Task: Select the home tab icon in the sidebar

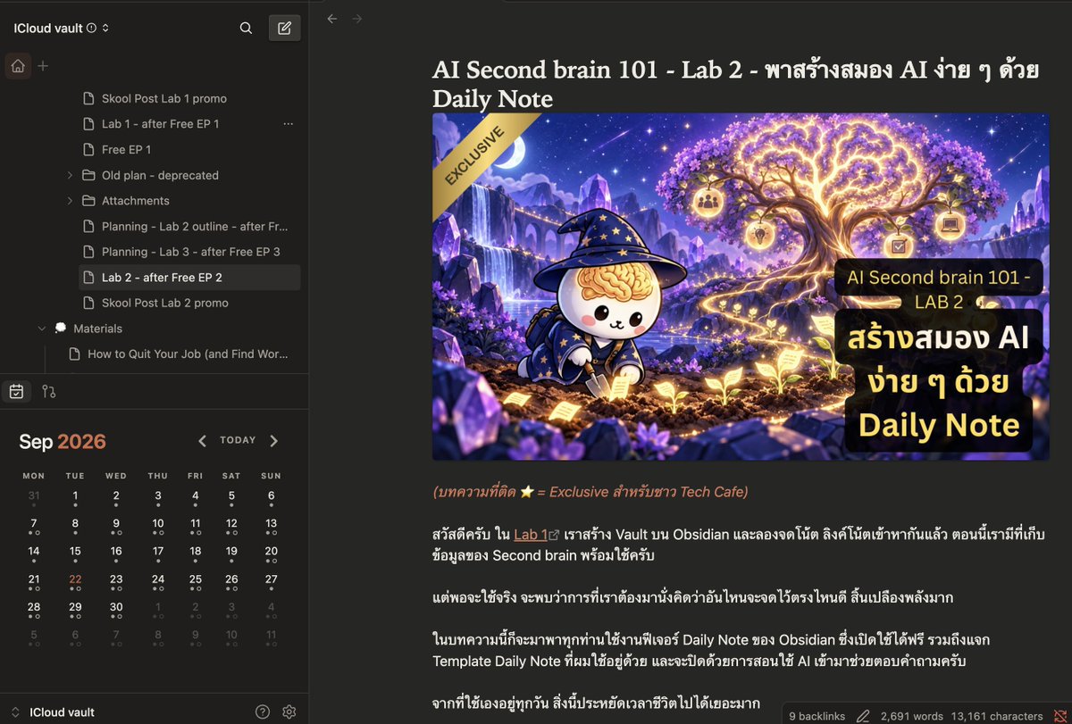Action: point(18,66)
